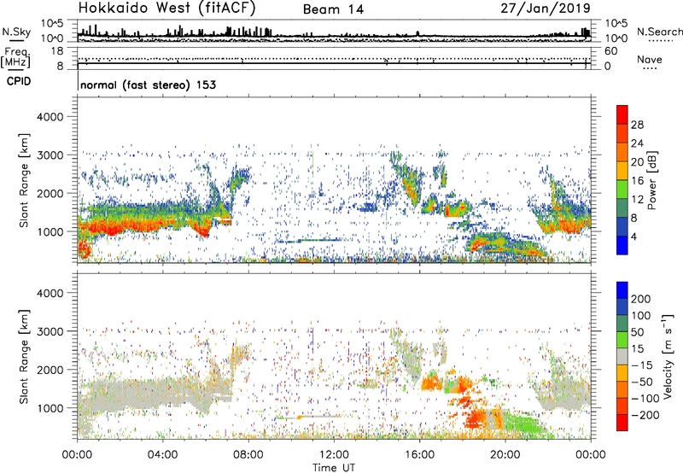This screenshot has height=473, width=683.
Task: Click the power color bar blue segment
Action: pos(622,245)
